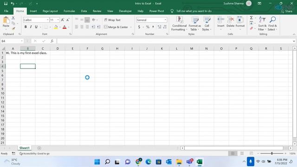The height and width of the screenshot is (167, 297).
Task: Open Format as Table gallery
Action: click(x=195, y=24)
